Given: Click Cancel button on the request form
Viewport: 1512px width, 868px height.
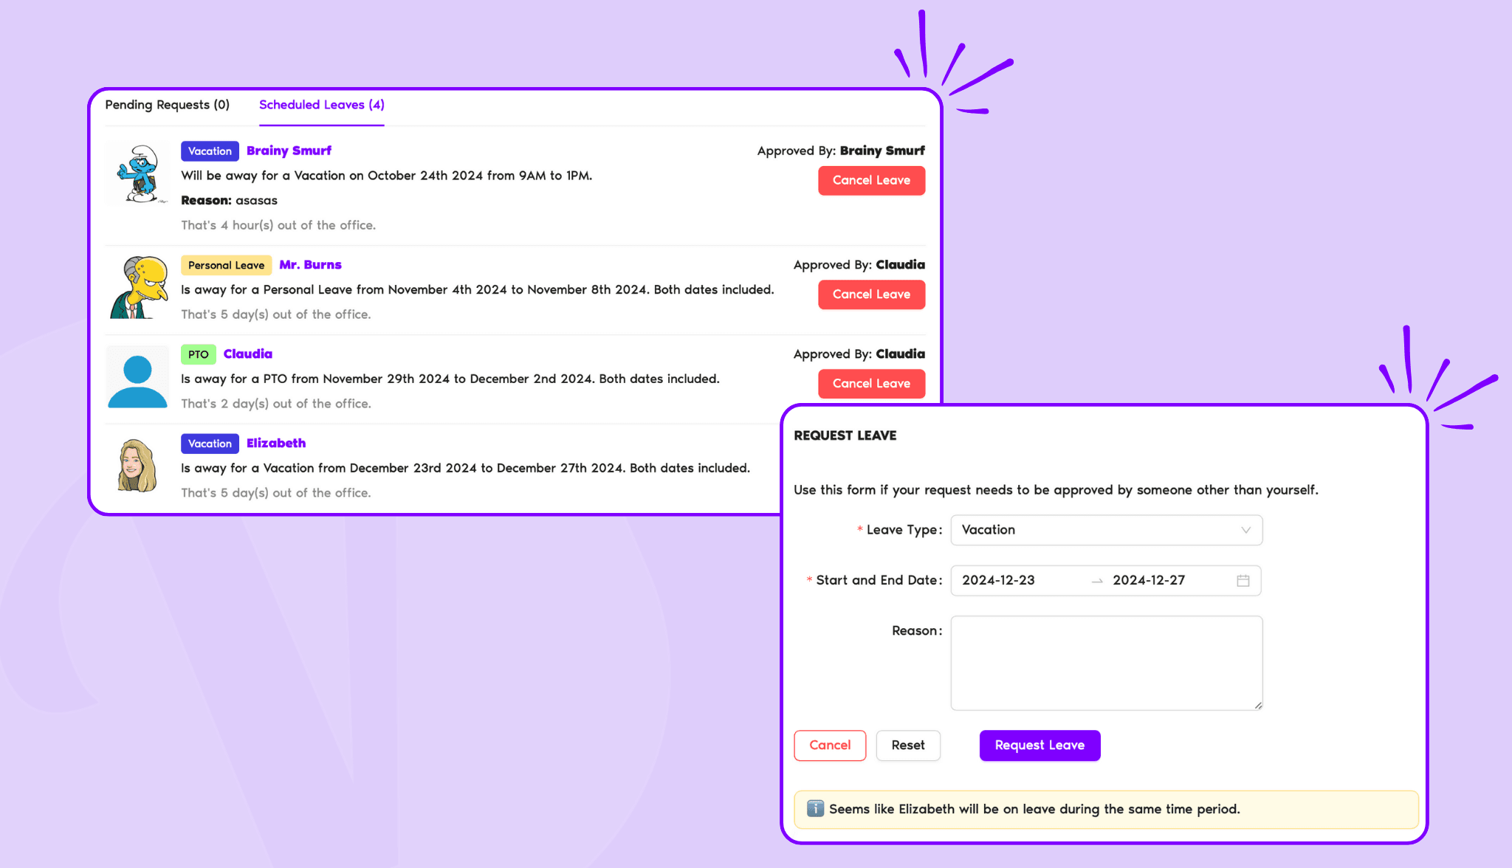Looking at the screenshot, I should tap(830, 745).
